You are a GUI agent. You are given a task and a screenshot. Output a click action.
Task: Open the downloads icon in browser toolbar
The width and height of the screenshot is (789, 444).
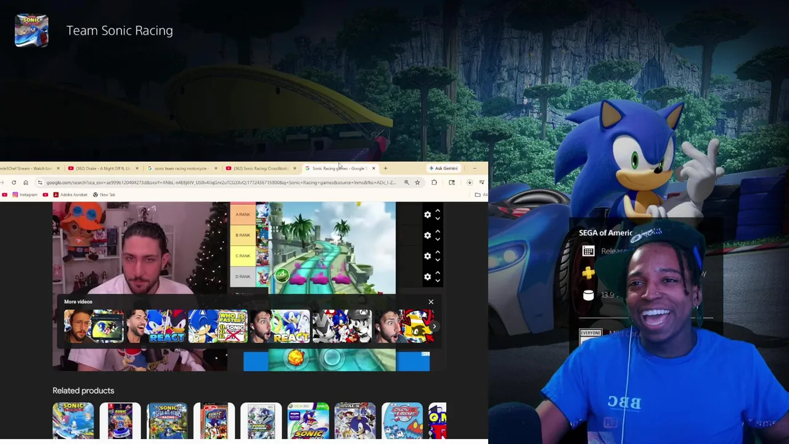[469, 183]
